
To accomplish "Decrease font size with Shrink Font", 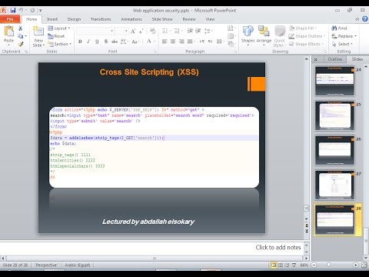I will coord(141,31).
